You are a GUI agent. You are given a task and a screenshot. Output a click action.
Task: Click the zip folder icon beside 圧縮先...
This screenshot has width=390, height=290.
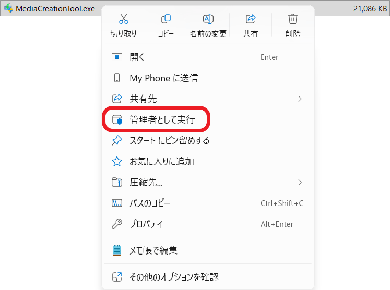pos(117,183)
